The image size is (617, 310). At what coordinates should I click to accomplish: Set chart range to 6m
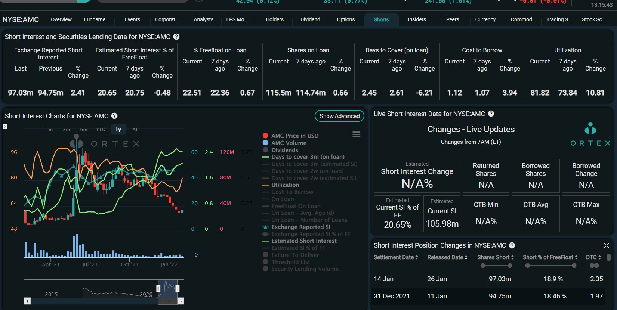(x=84, y=130)
